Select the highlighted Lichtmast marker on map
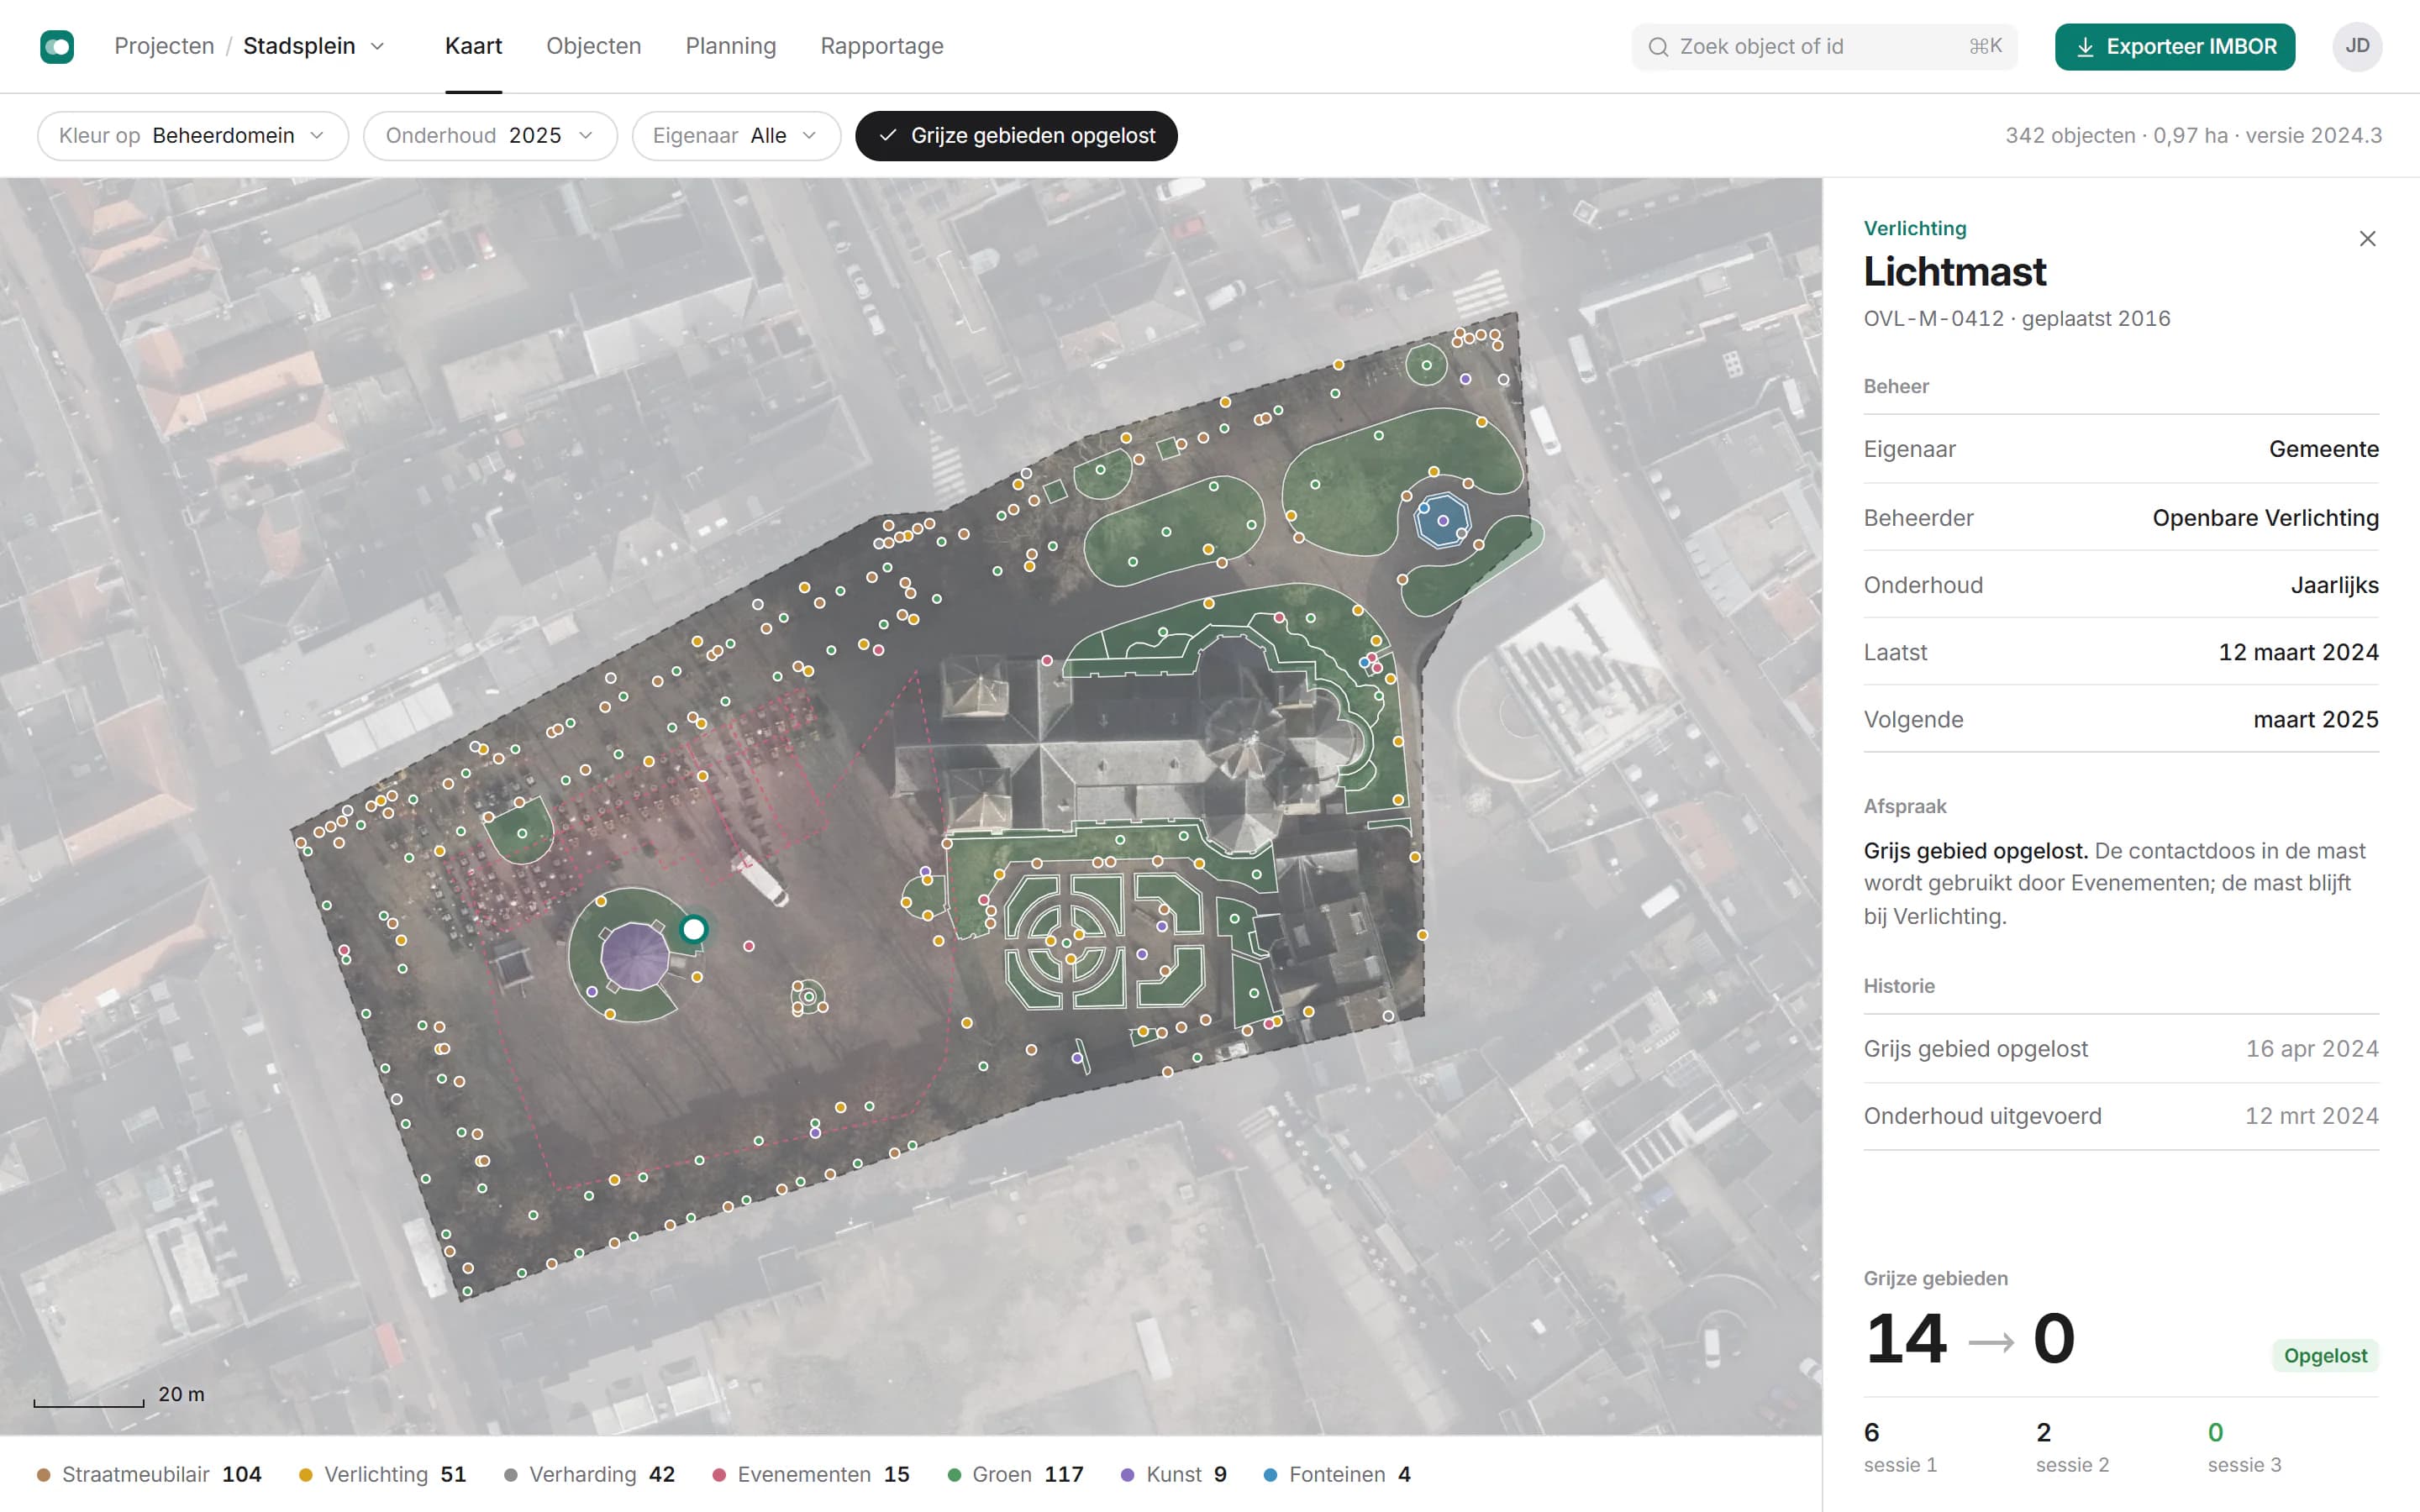The height and width of the screenshot is (1512, 2420). (x=693, y=929)
